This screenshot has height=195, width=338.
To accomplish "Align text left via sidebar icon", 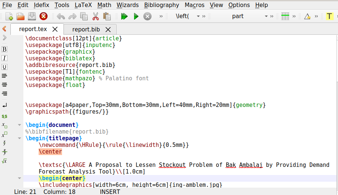I will click(4, 76).
